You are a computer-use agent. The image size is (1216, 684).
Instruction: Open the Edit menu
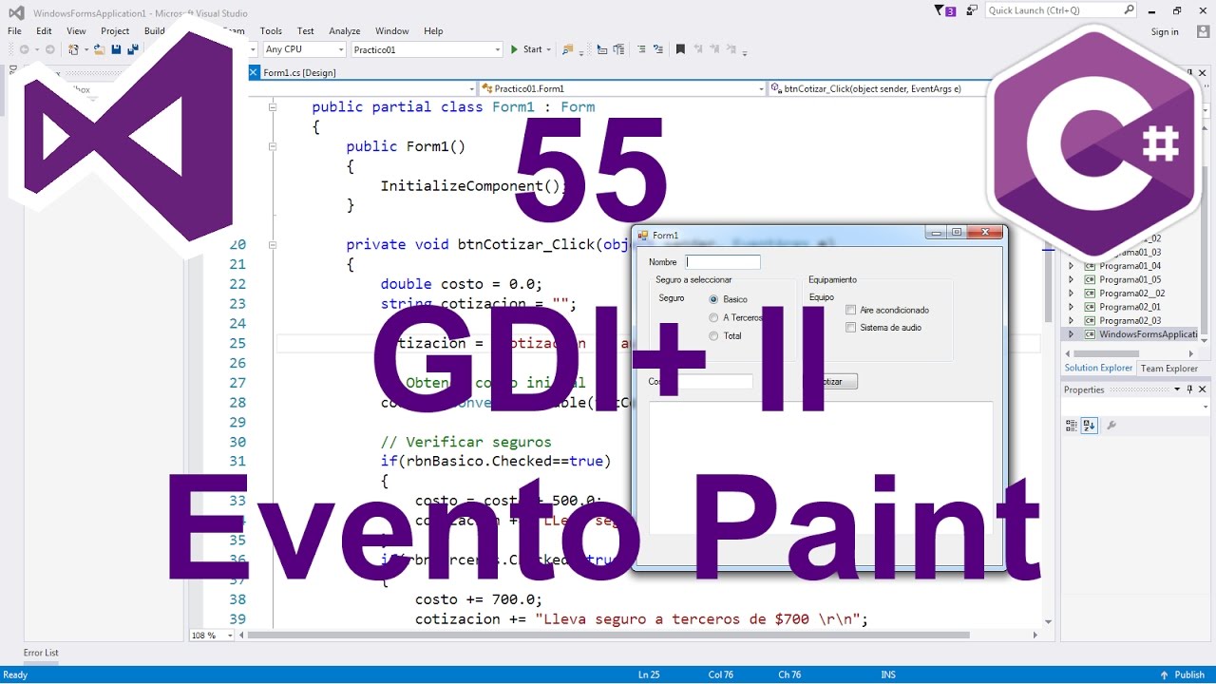point(44,31)
